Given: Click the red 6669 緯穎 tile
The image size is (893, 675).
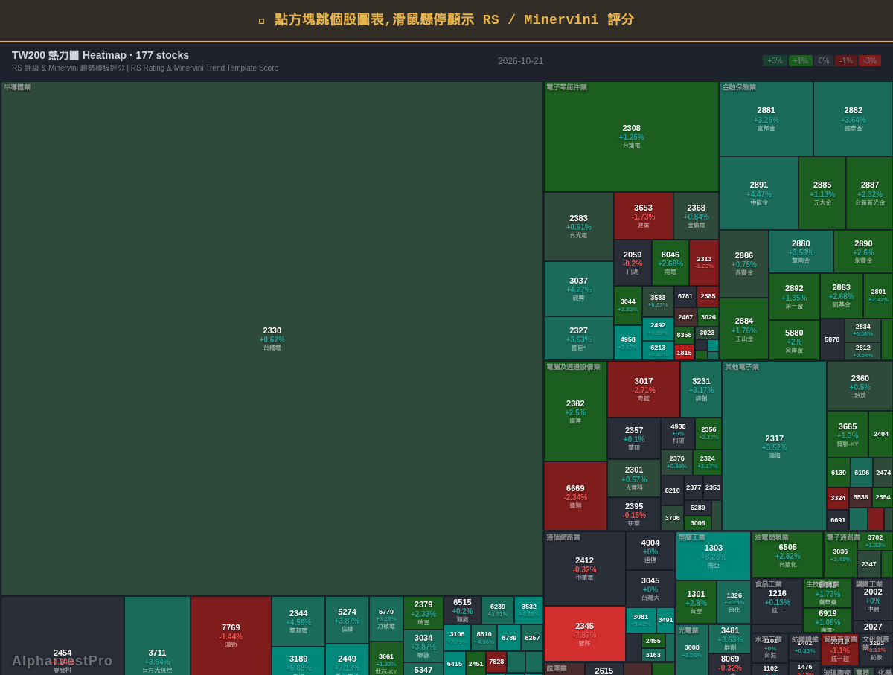Looking at the screenshot, I should pyautogui.click(x=575, y=496).
